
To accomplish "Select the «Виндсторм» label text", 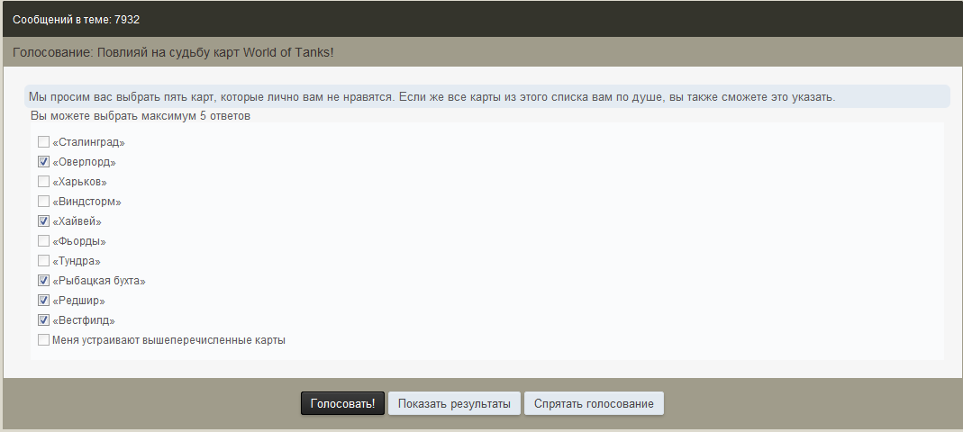I will click(86, 202).
